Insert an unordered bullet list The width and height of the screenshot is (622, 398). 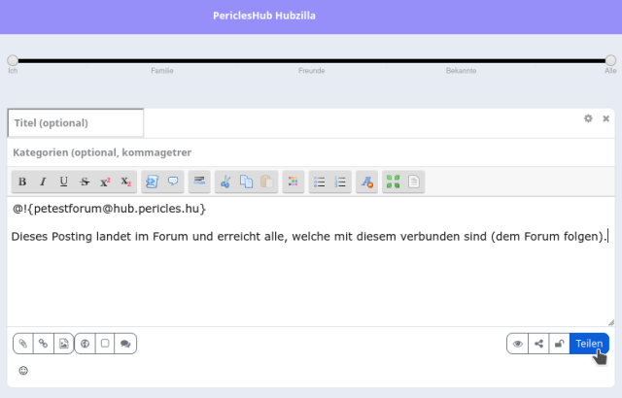(x=320, y=182)
